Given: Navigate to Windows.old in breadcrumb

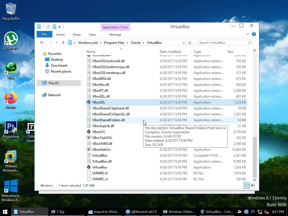Looking at the screenshot, I should click(x=88, y=43).
